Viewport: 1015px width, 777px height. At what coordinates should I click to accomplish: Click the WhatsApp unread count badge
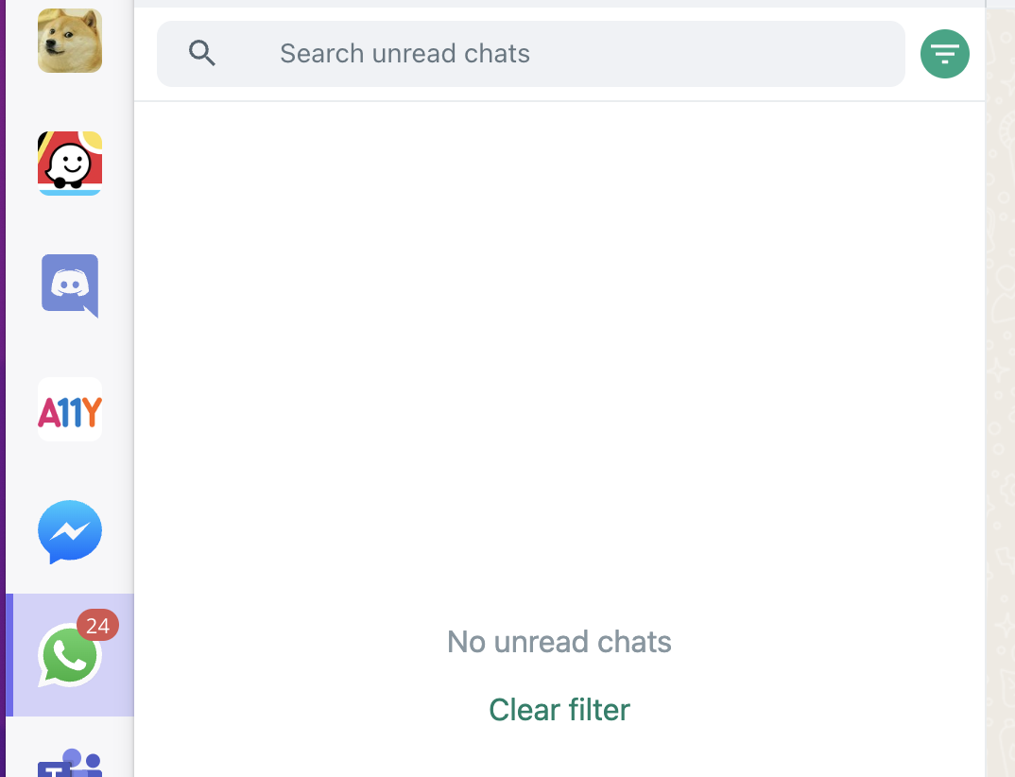tap(99, 626)
